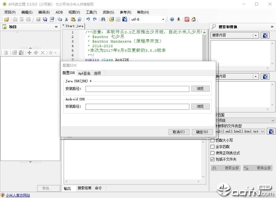The width and height of the screenshot is (276, 198).
Task: Open the search scope 项目 dropdown
Action: (x=273, y=120)
